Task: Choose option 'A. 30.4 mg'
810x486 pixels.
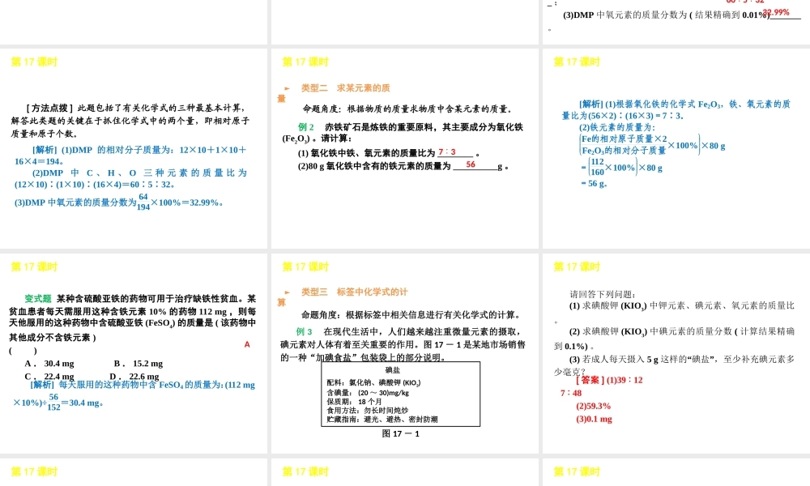Action: tap(49, 364)
